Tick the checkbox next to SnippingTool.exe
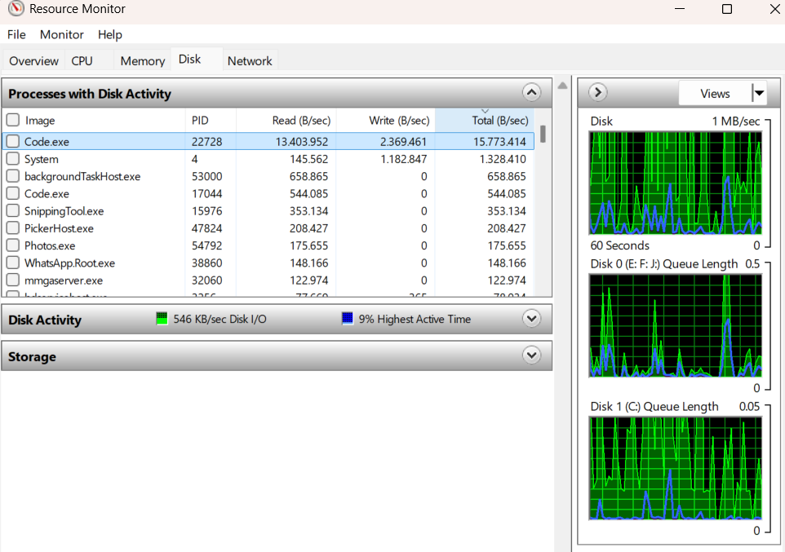 pyautogui.click(x=13, y=211)
